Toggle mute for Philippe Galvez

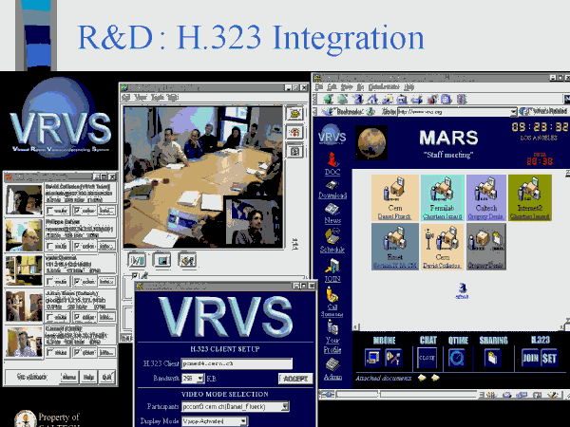point(50,246)
